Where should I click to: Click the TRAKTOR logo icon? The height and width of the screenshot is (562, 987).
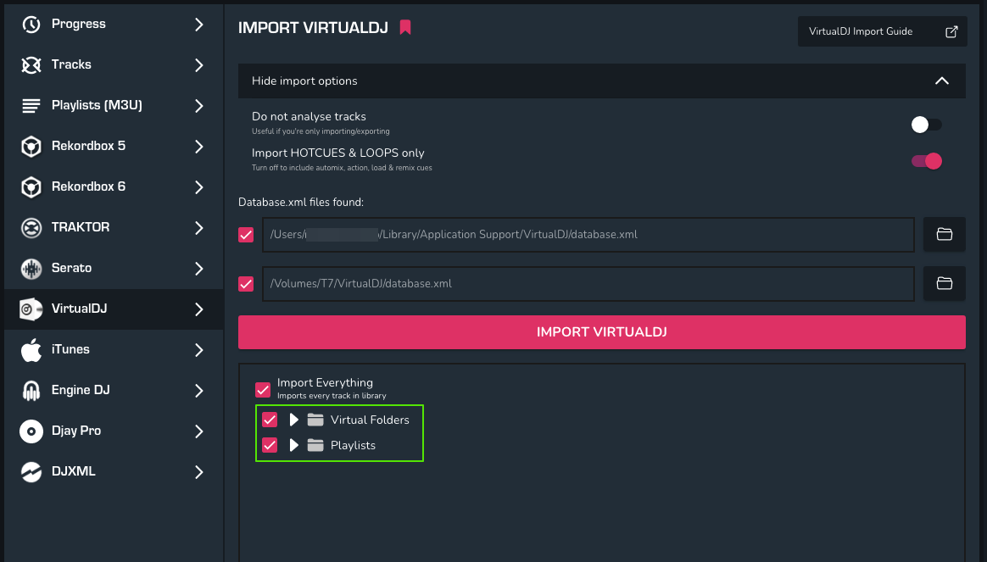coord(31,227)
